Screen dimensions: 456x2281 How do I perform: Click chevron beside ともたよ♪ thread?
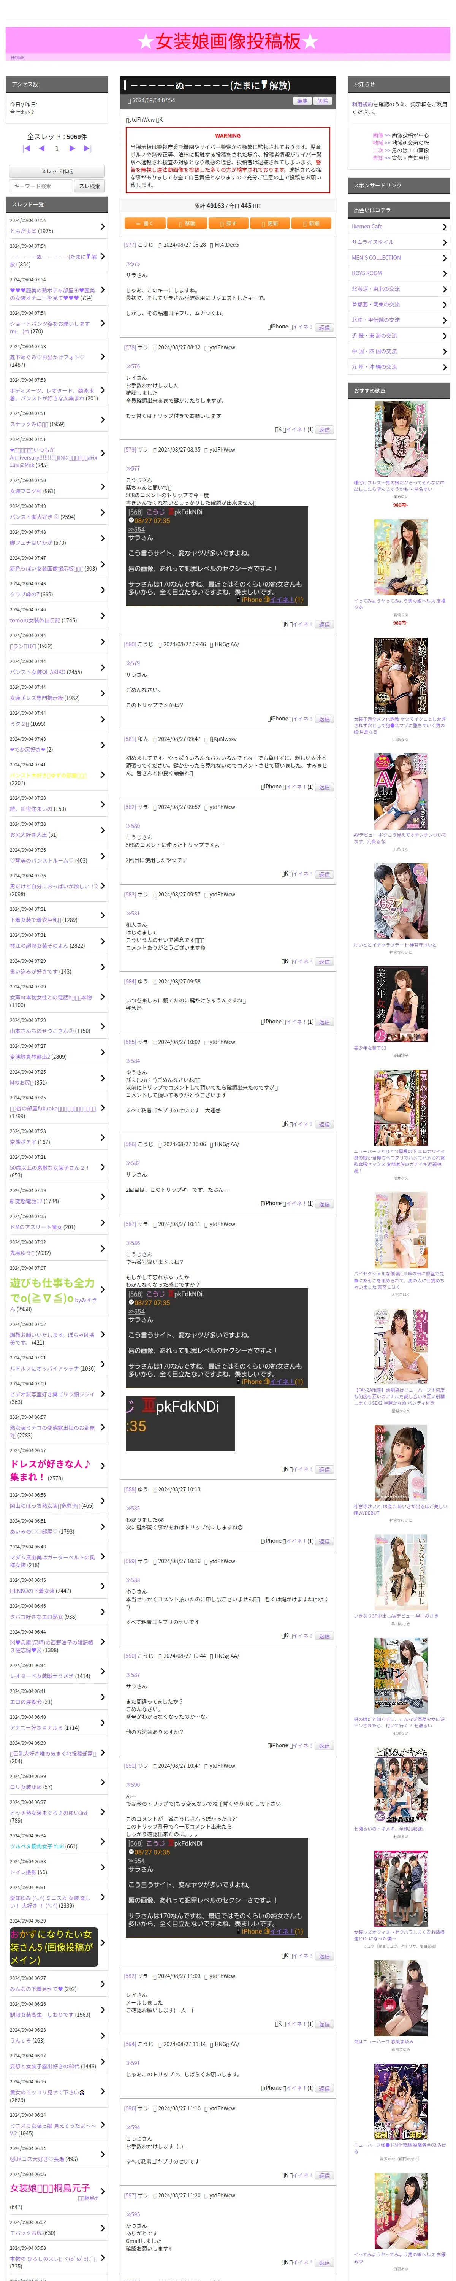pyautogui.click(x=103, y=226)
